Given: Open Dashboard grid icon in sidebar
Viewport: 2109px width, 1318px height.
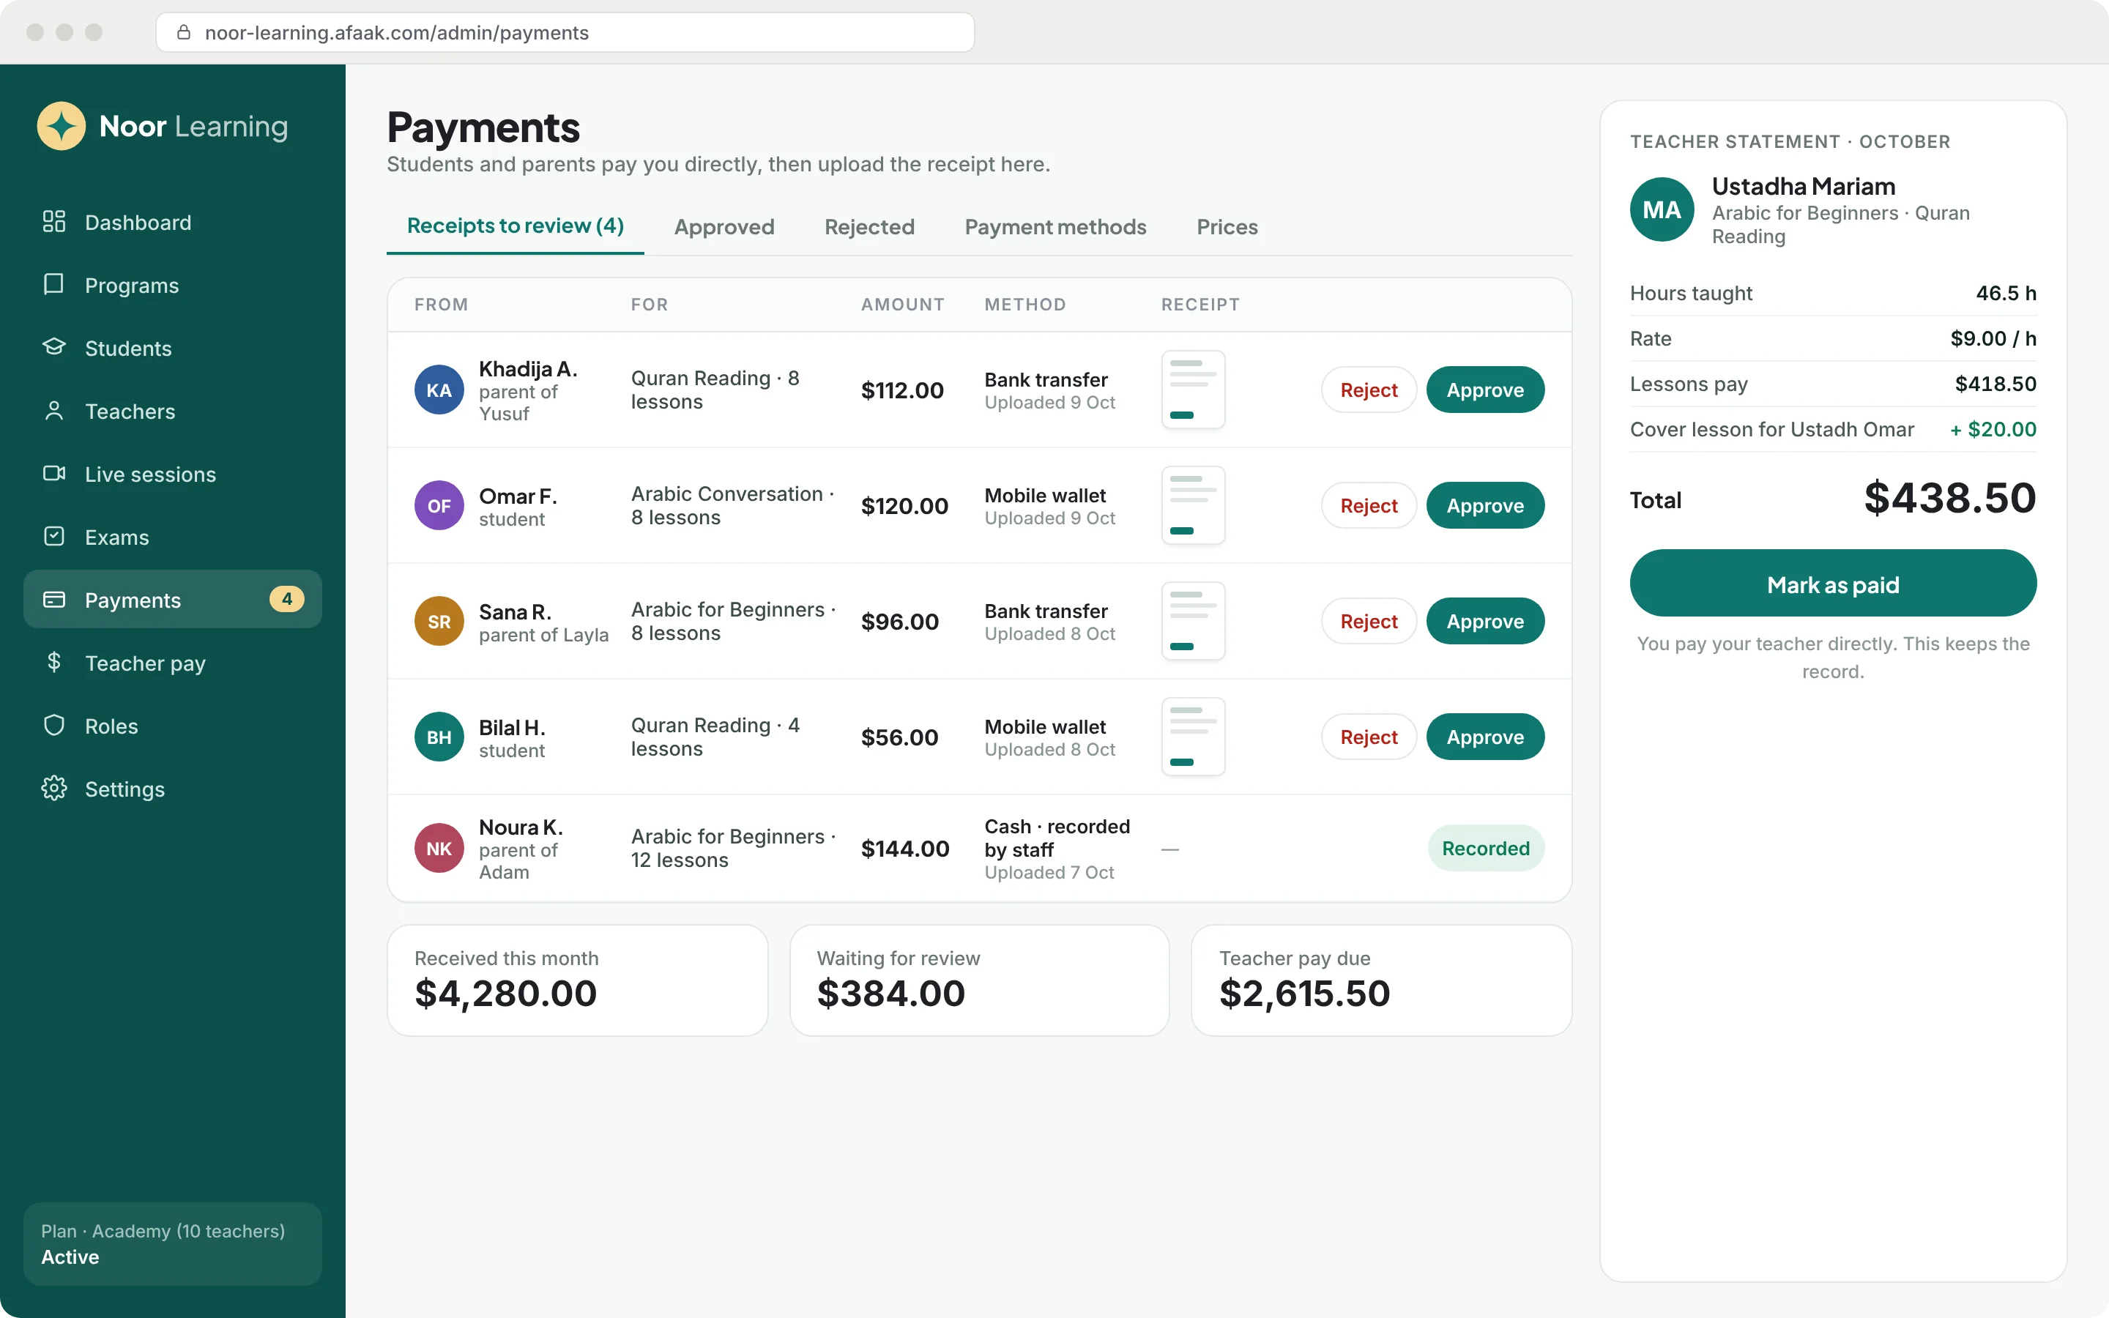Looking at the screenshot, I should click(x=54, y=221).
